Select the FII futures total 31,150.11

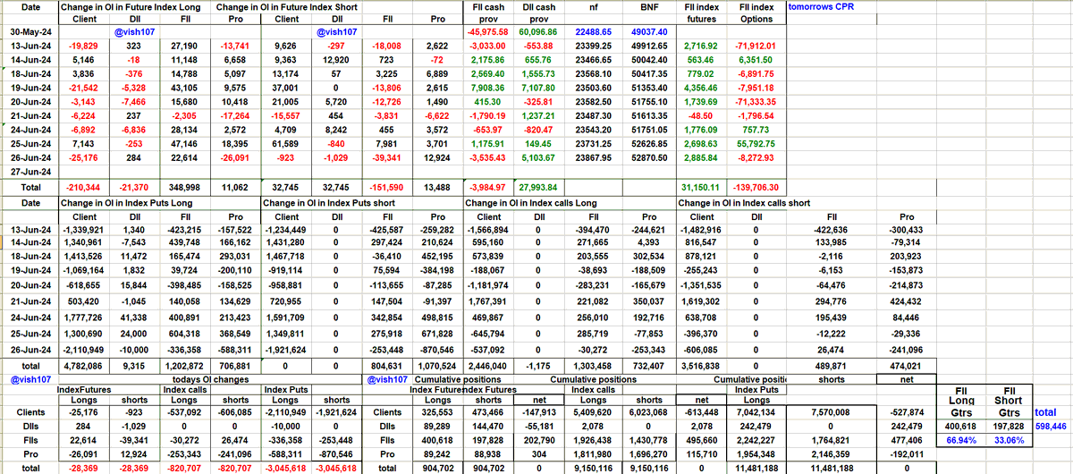701,188
